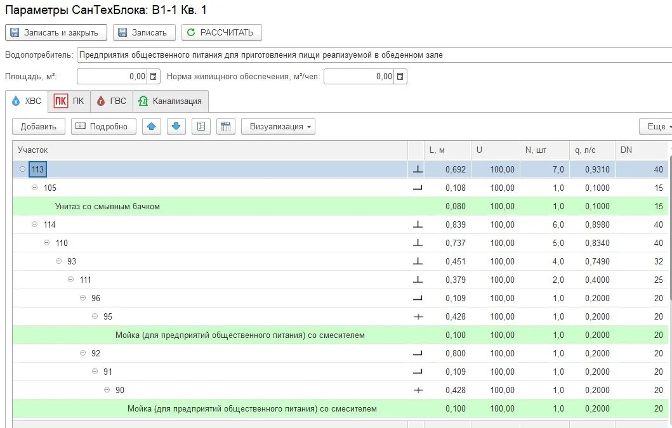672x428 pixels.
Task: Click the move down arrow icon
Action: (x=176, y=126)
